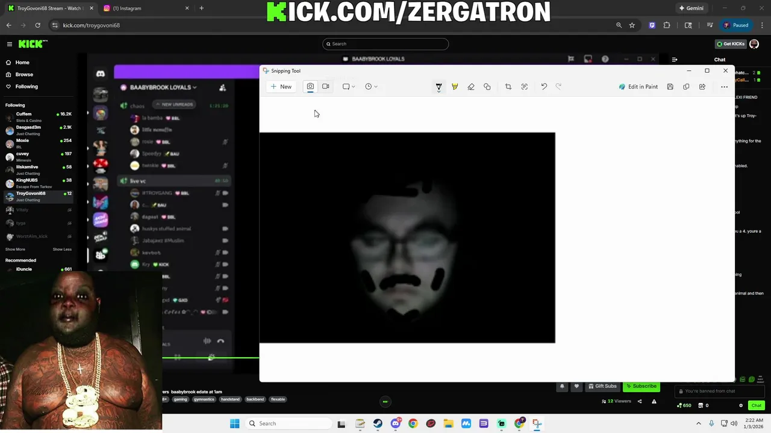Save the snip using save icon
This screenshot has width=771, height=433.
click(x=670, y=87)
